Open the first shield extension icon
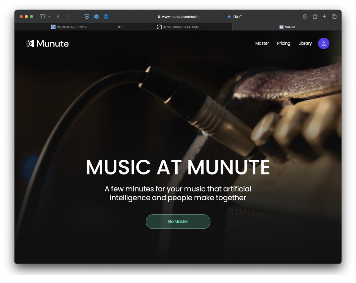The image size is (356, 283). coord(87,17)
